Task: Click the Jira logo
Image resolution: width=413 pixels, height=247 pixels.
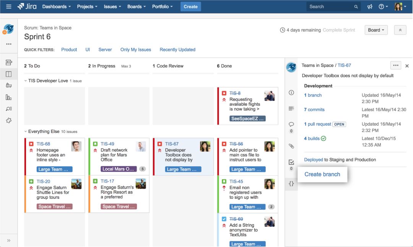Action: 27,7
